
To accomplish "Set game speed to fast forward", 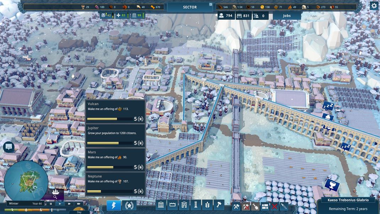I will click(69, 204).
